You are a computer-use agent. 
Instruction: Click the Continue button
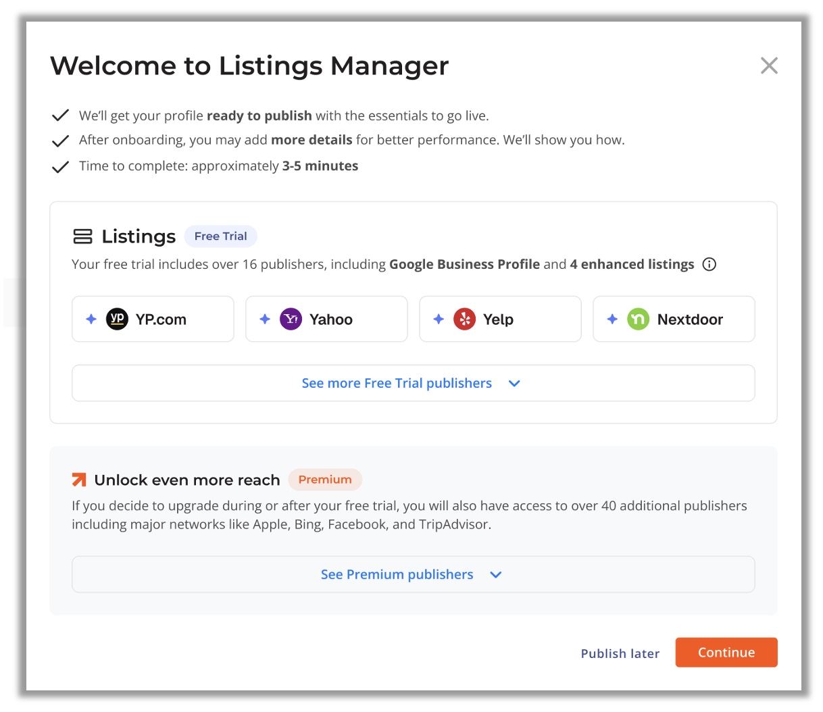point(726,653)
